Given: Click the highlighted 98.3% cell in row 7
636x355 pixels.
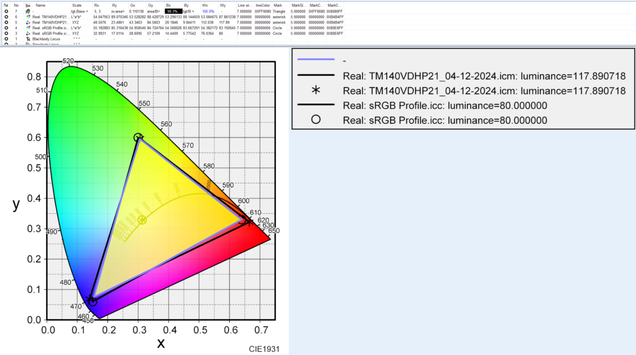Looking at the screenshot, I should click(x=173, y=11).
